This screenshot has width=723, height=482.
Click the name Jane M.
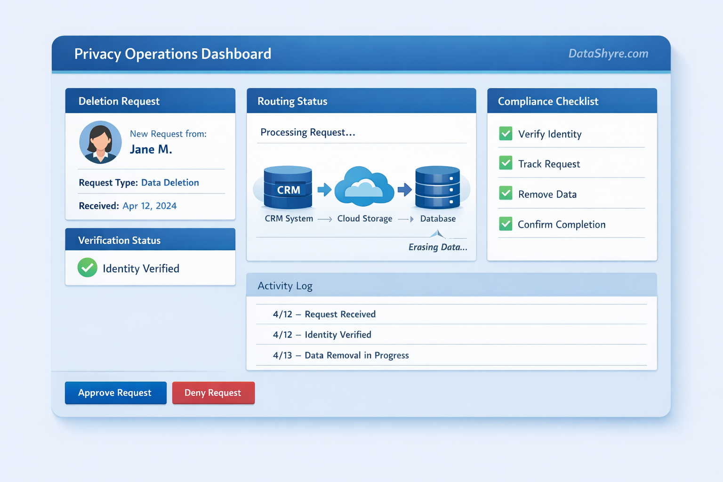coord(151,150)
